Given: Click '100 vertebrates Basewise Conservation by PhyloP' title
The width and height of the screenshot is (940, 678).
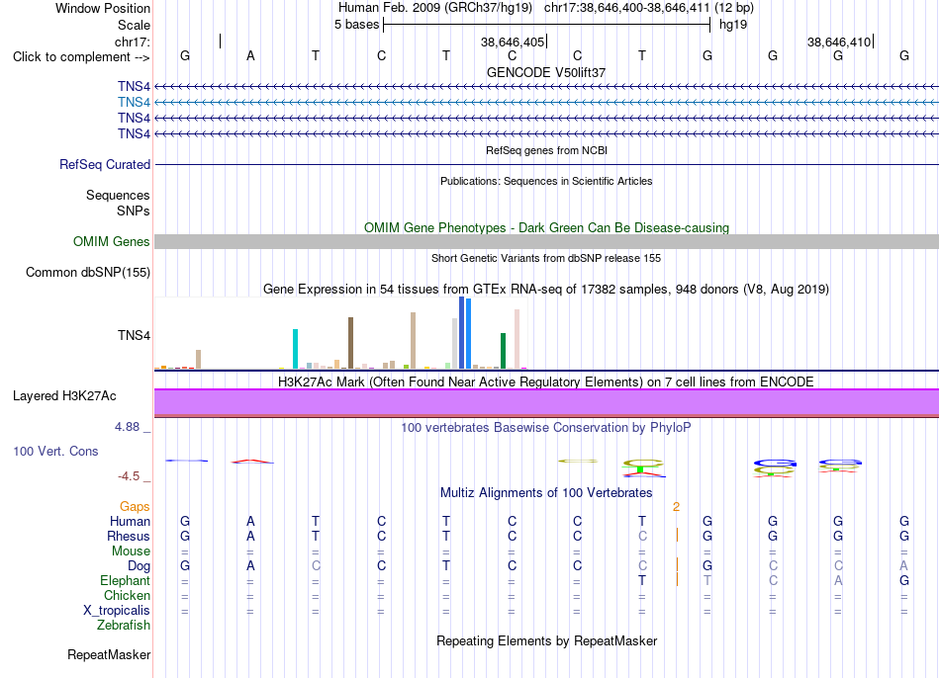Looking at the screenshot, I should pyautogui.click(x=546, y=428).
